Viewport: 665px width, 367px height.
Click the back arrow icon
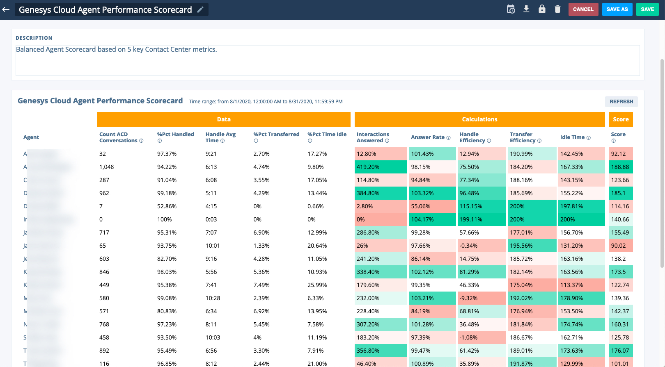[6, 9]
